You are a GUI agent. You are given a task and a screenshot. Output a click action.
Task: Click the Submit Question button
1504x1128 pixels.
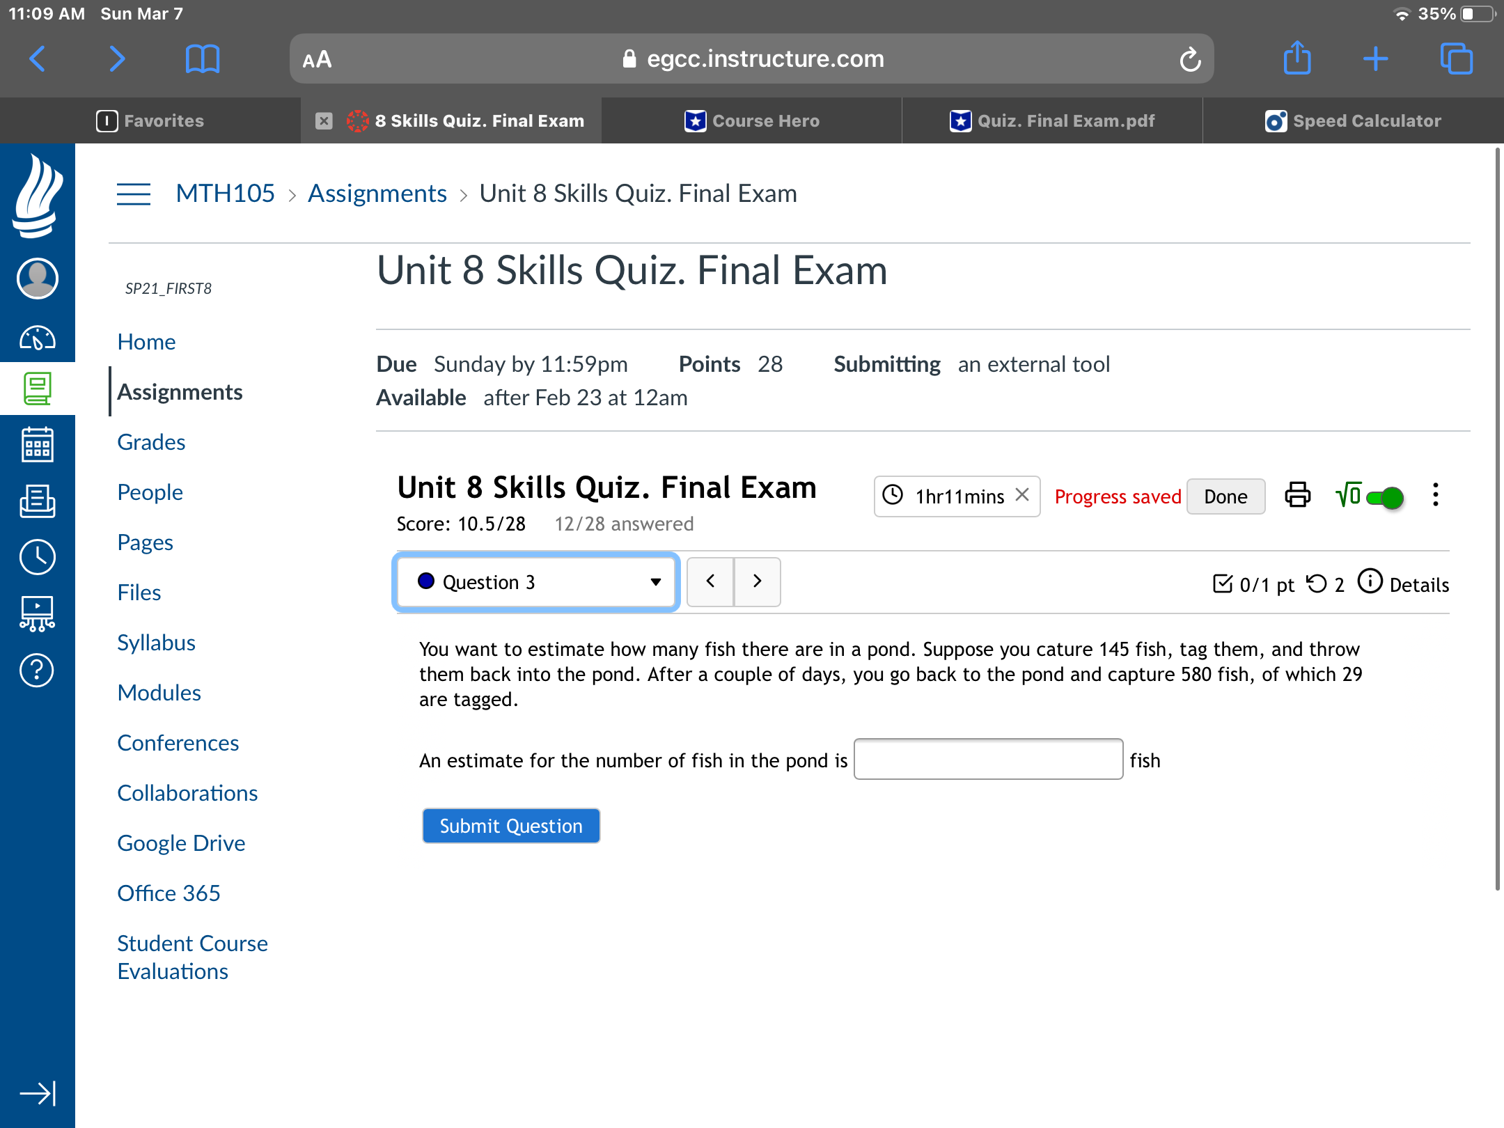[511, 826]
